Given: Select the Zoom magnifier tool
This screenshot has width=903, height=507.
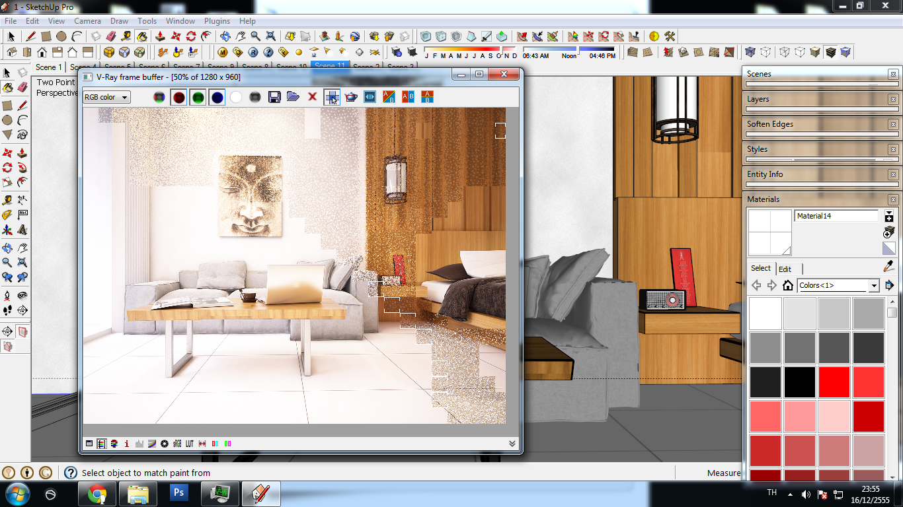Looking at the screenshot, I should click(255, 36).
